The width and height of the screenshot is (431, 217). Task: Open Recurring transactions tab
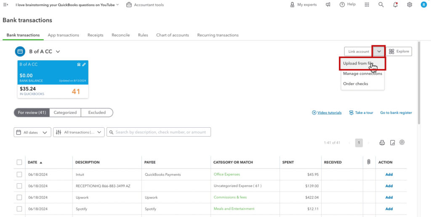click(x=218, y=35)
